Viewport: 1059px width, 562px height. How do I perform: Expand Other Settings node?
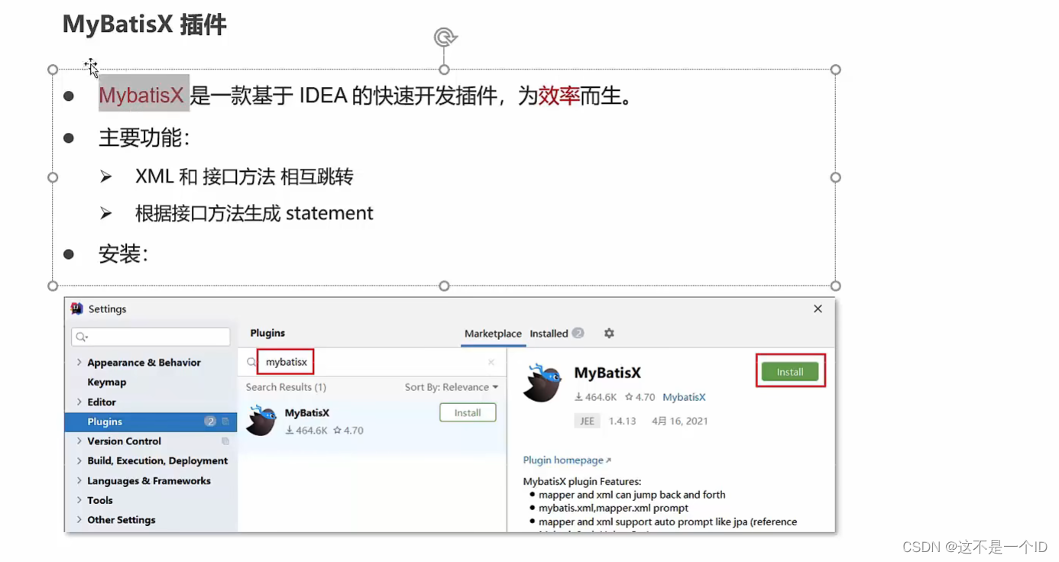pos(79,520)
